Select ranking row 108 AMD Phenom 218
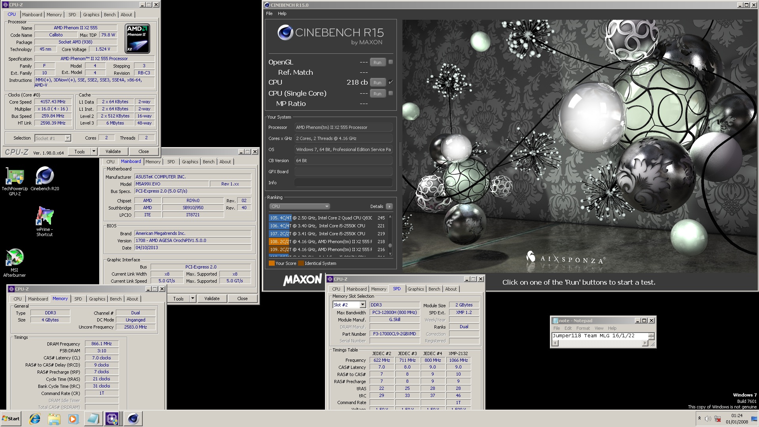Image resolution: width=759 pixels, height=427 pixels. 327,242
